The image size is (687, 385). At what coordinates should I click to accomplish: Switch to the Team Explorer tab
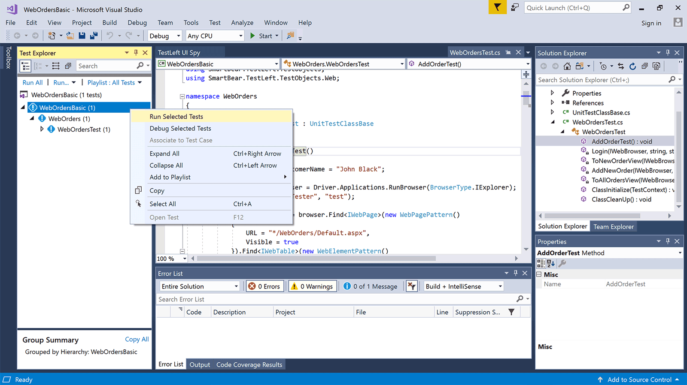click(x=614, y=227)
